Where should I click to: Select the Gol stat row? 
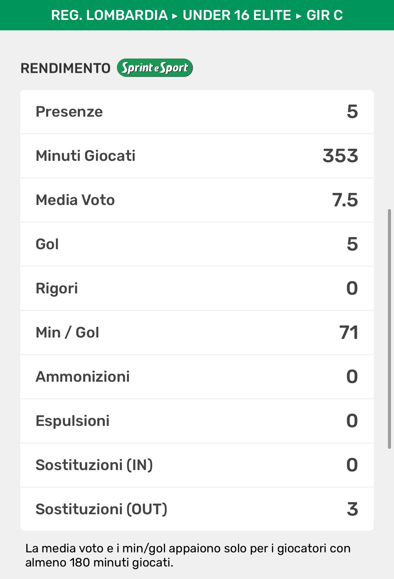pos(197,244)
